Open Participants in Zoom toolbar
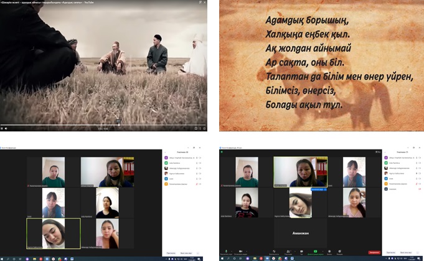 click(288, 252)
